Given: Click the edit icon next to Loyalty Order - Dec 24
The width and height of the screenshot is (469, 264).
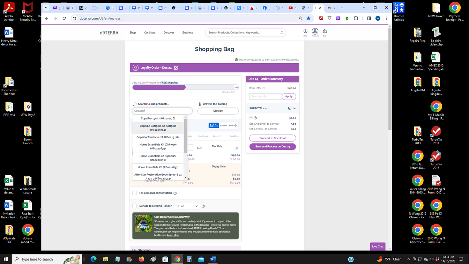Looking at the screenshot, I should [x=176, y=68].
